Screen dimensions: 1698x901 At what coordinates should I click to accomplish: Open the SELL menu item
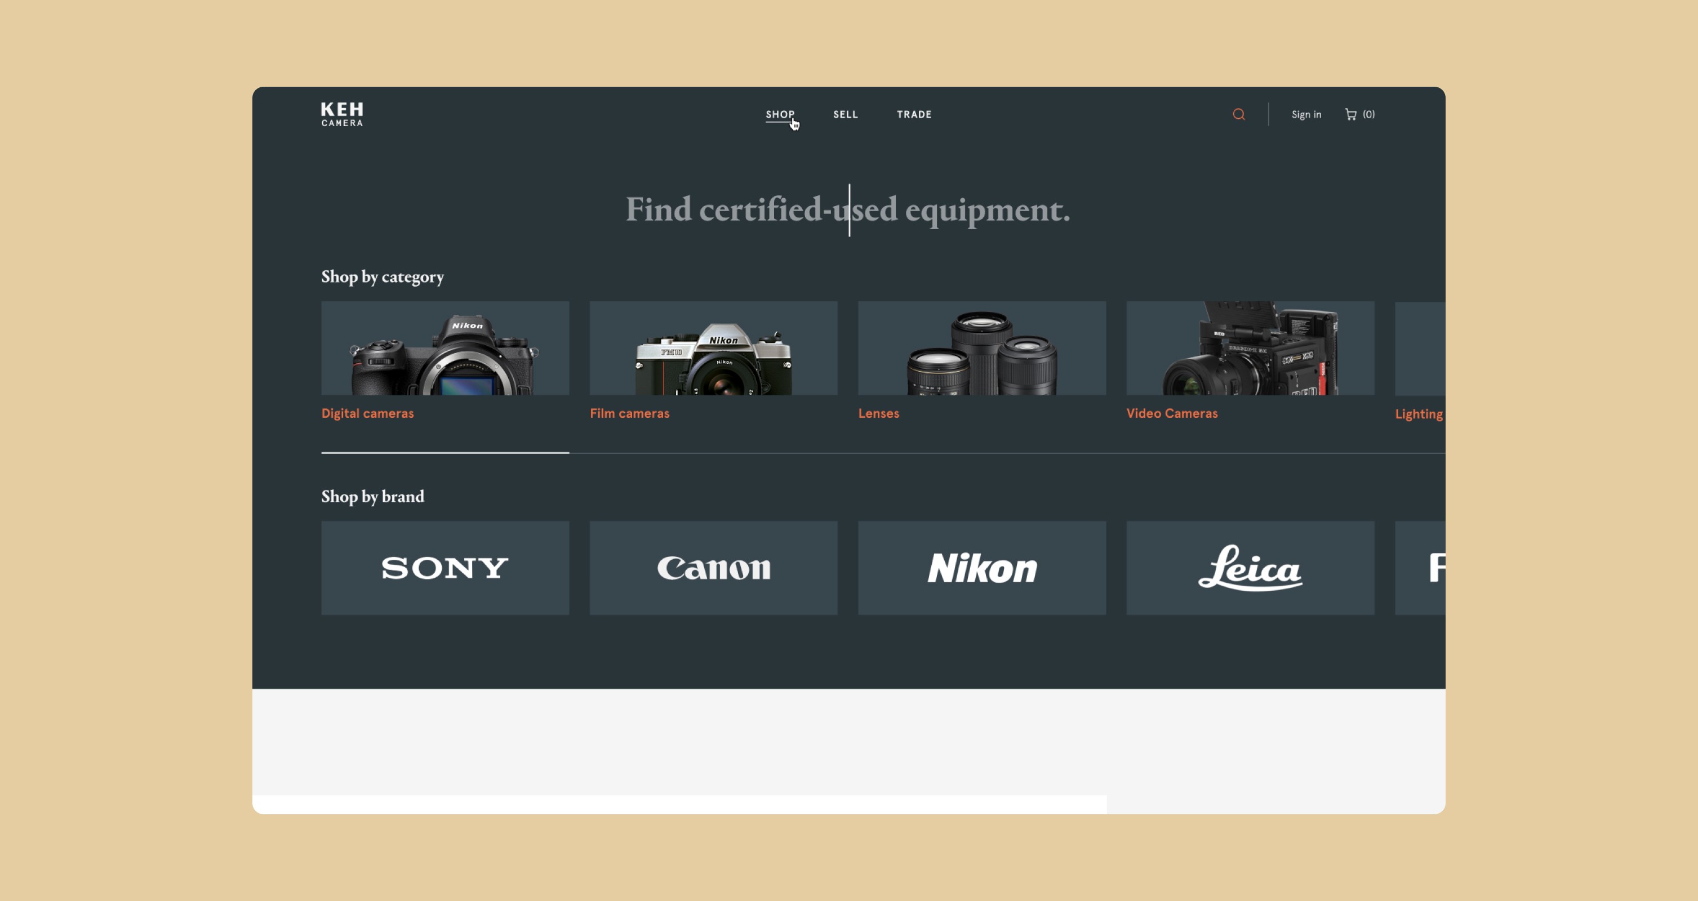(845, 114)
